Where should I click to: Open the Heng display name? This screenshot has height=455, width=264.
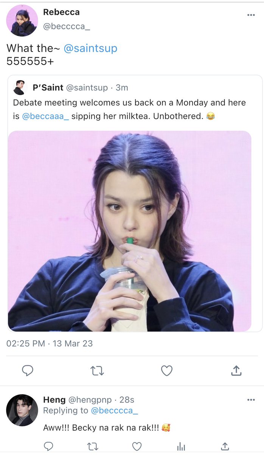click(54, 400)
